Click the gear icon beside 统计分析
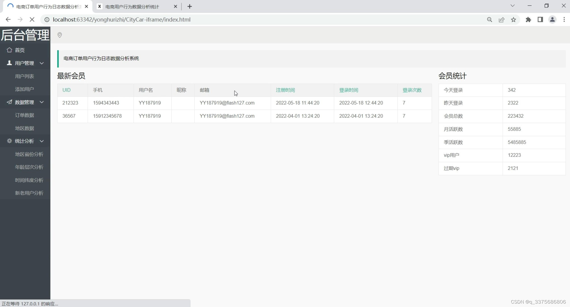Screen dimensions: 570x307 coord(9,141)
